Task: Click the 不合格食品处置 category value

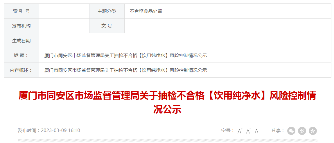Action: point(146,11)
